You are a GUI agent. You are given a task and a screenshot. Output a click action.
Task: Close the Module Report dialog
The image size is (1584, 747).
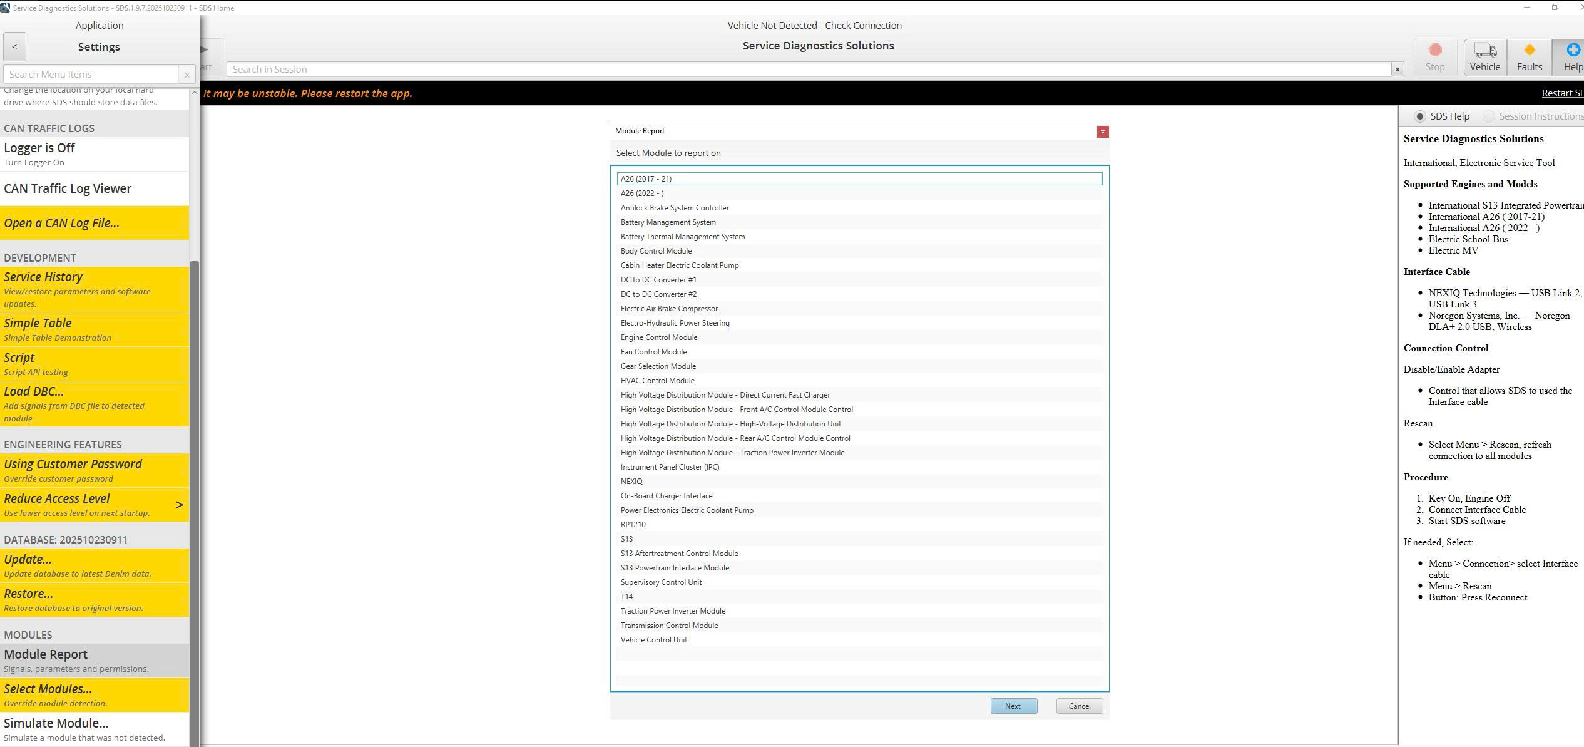point(1102,131)
